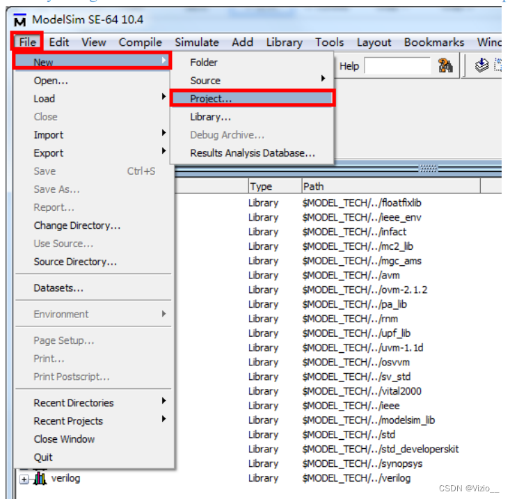Viewport: 510px width, 499px height.
Task: Expand the Source submenu under New
Action: (x=252, y=80)
